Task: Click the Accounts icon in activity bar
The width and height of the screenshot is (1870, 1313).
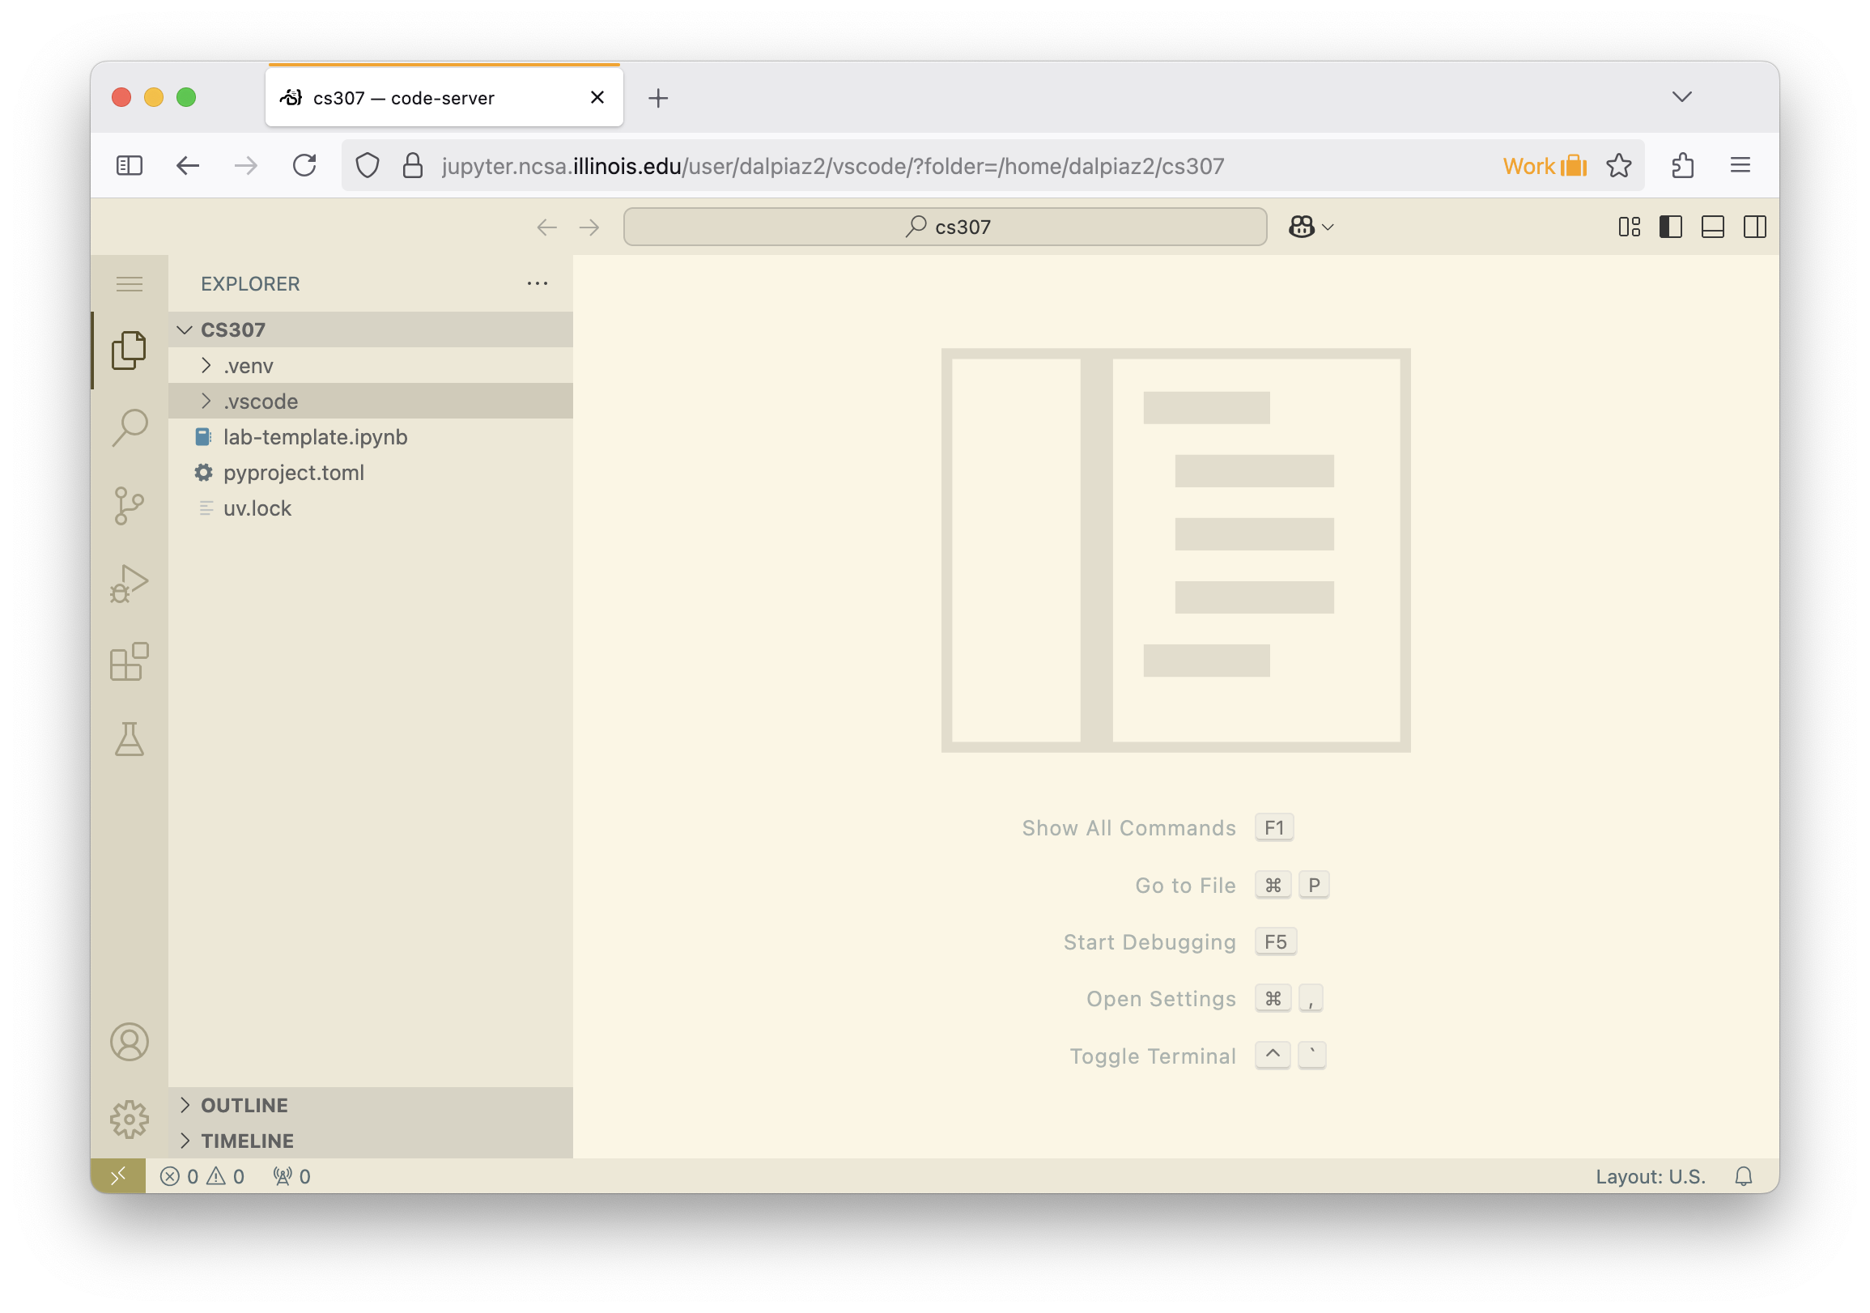Action: point(130,1042)
